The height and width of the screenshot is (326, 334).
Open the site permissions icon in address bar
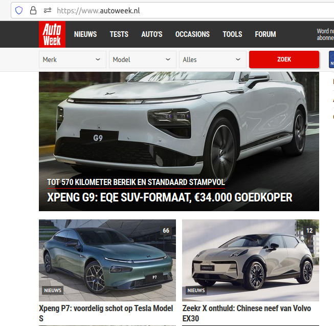[48, 10]
